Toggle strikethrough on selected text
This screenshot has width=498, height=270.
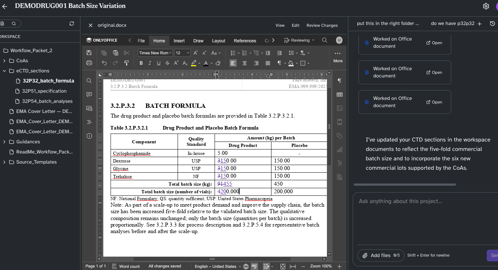167,63
